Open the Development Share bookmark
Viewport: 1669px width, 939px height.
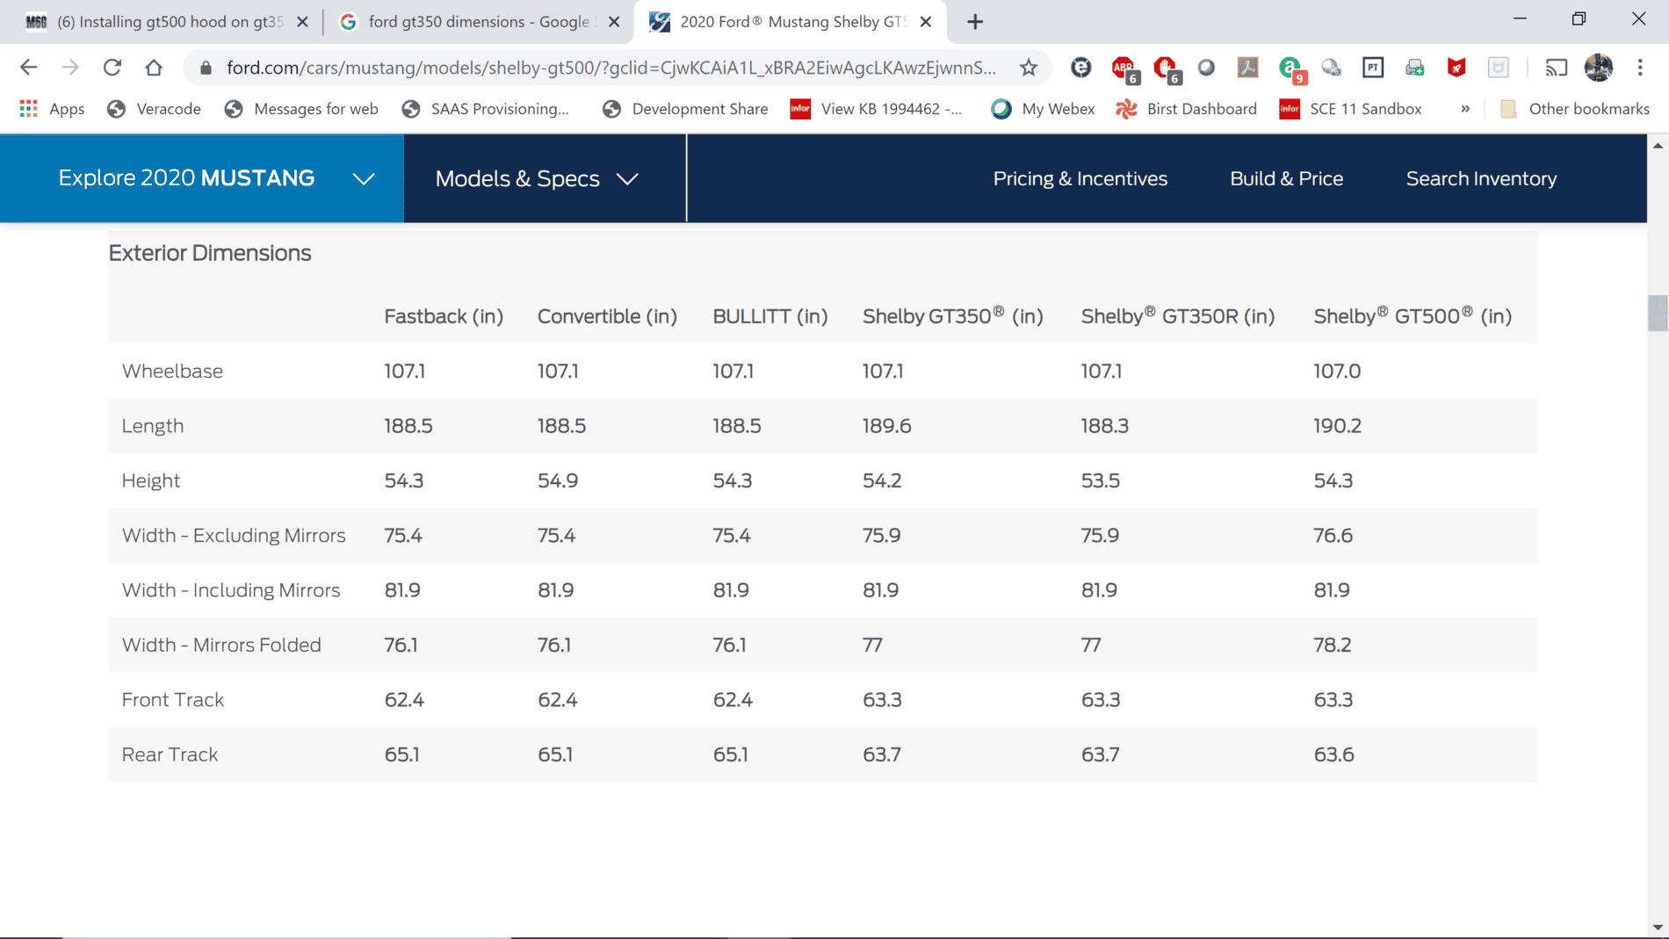[x=685, y=109]
